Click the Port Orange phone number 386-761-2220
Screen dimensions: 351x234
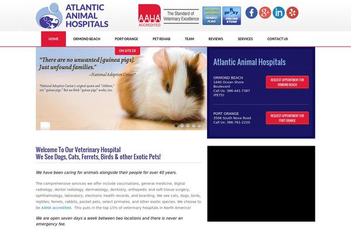coord(238,122)
